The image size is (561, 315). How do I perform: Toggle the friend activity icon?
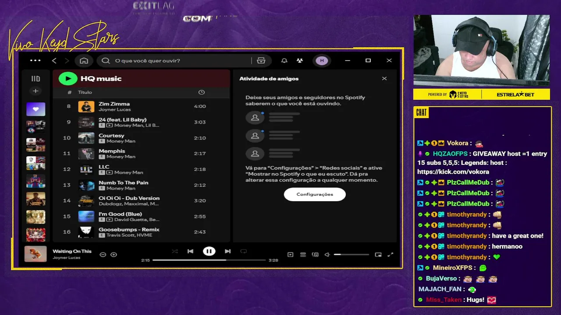click(x=300, y=60)
